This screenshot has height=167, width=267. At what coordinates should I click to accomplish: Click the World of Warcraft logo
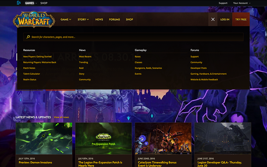34,19
